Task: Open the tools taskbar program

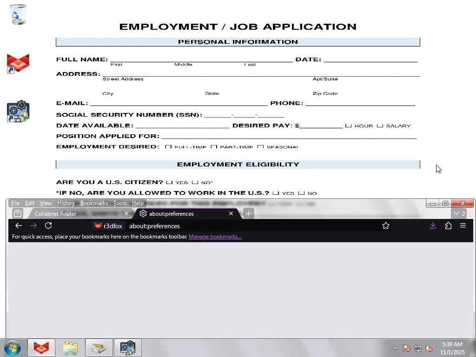Action: [99, 348]
